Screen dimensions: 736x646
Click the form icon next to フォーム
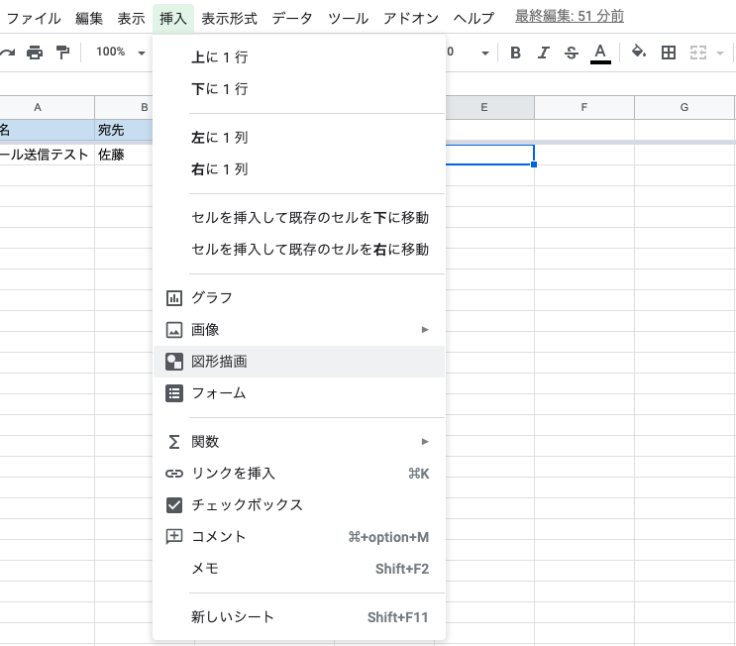pos(174,393)
